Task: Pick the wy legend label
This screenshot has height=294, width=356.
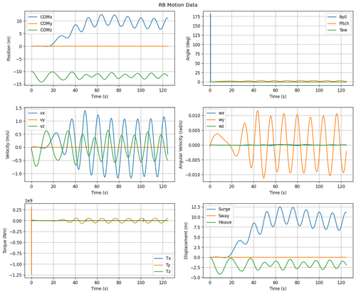Action: tap(221, 120)
